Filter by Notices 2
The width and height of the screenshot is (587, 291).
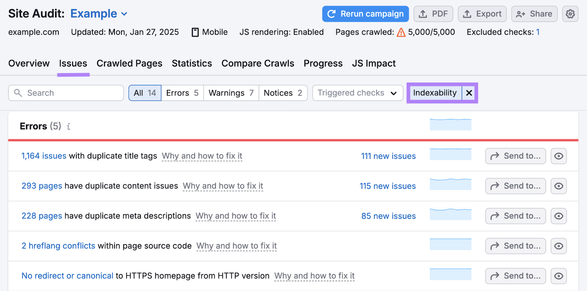(283, 93)
